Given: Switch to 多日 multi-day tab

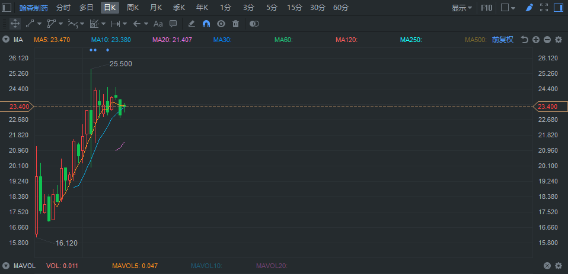Looking at the screenshot, I should pos(86,8).
